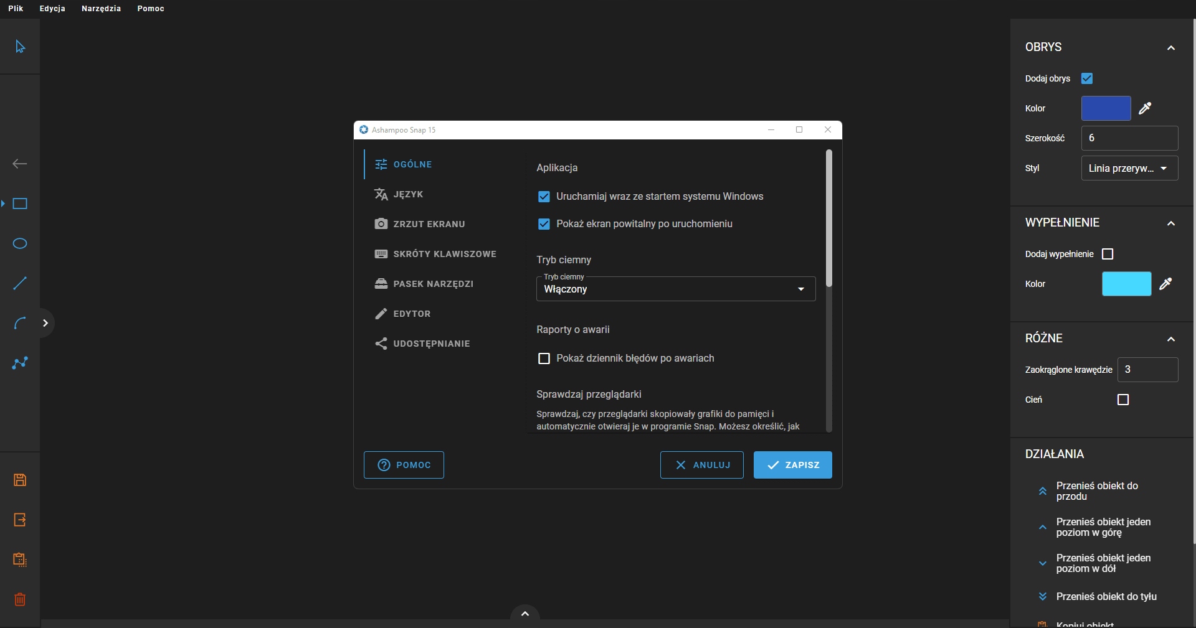Viewport: 1196px width, 628px height.
Task: Close the Ashampoo Snap 15 settings window
Action: [828, 129]
